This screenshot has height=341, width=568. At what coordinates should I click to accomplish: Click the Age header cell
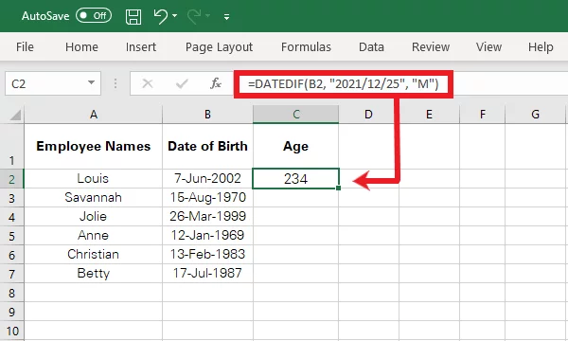pyautogui.click(x=296, y=146)
